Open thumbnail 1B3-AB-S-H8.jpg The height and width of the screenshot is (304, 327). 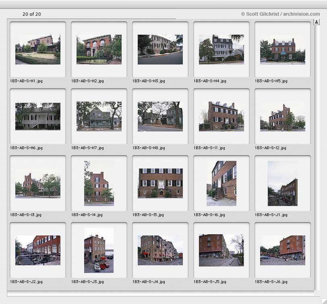point(160,116)
